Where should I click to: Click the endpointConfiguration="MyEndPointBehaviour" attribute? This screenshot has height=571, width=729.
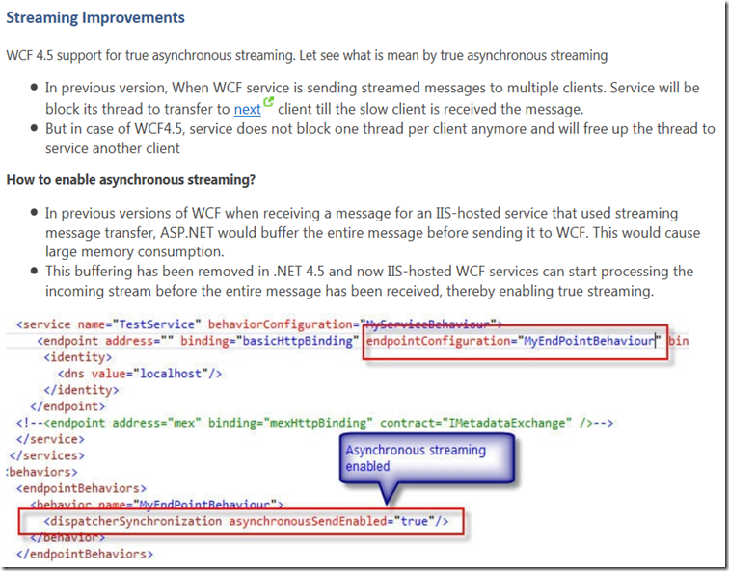(513, 341)
